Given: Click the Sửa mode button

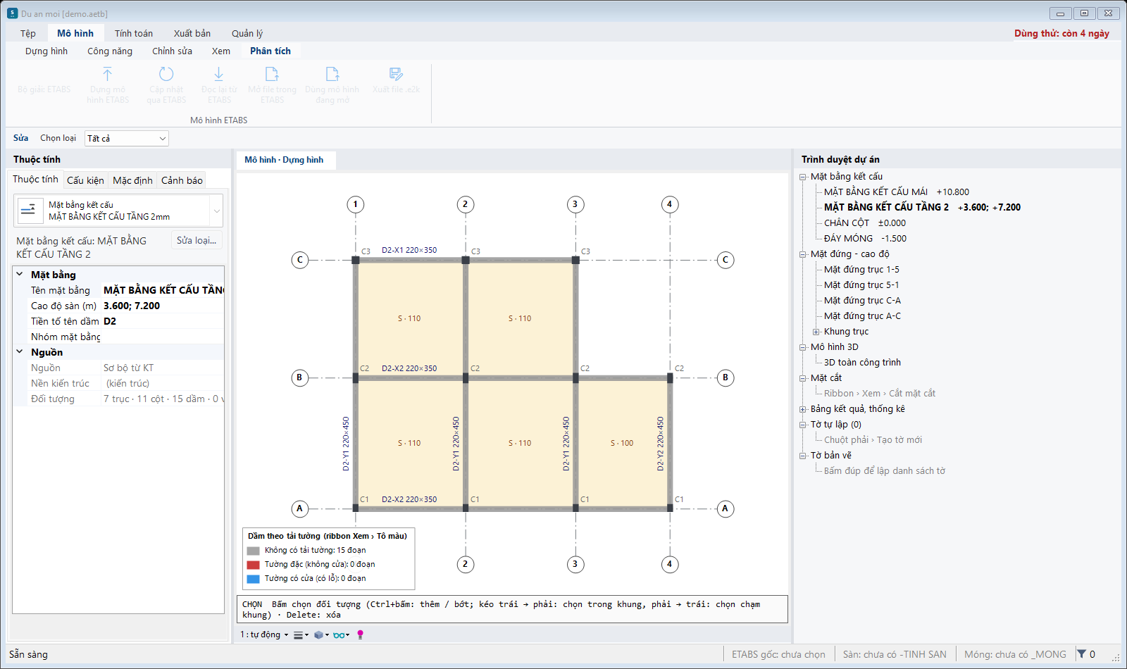Looking at the screenshot, I should (21, 138).
